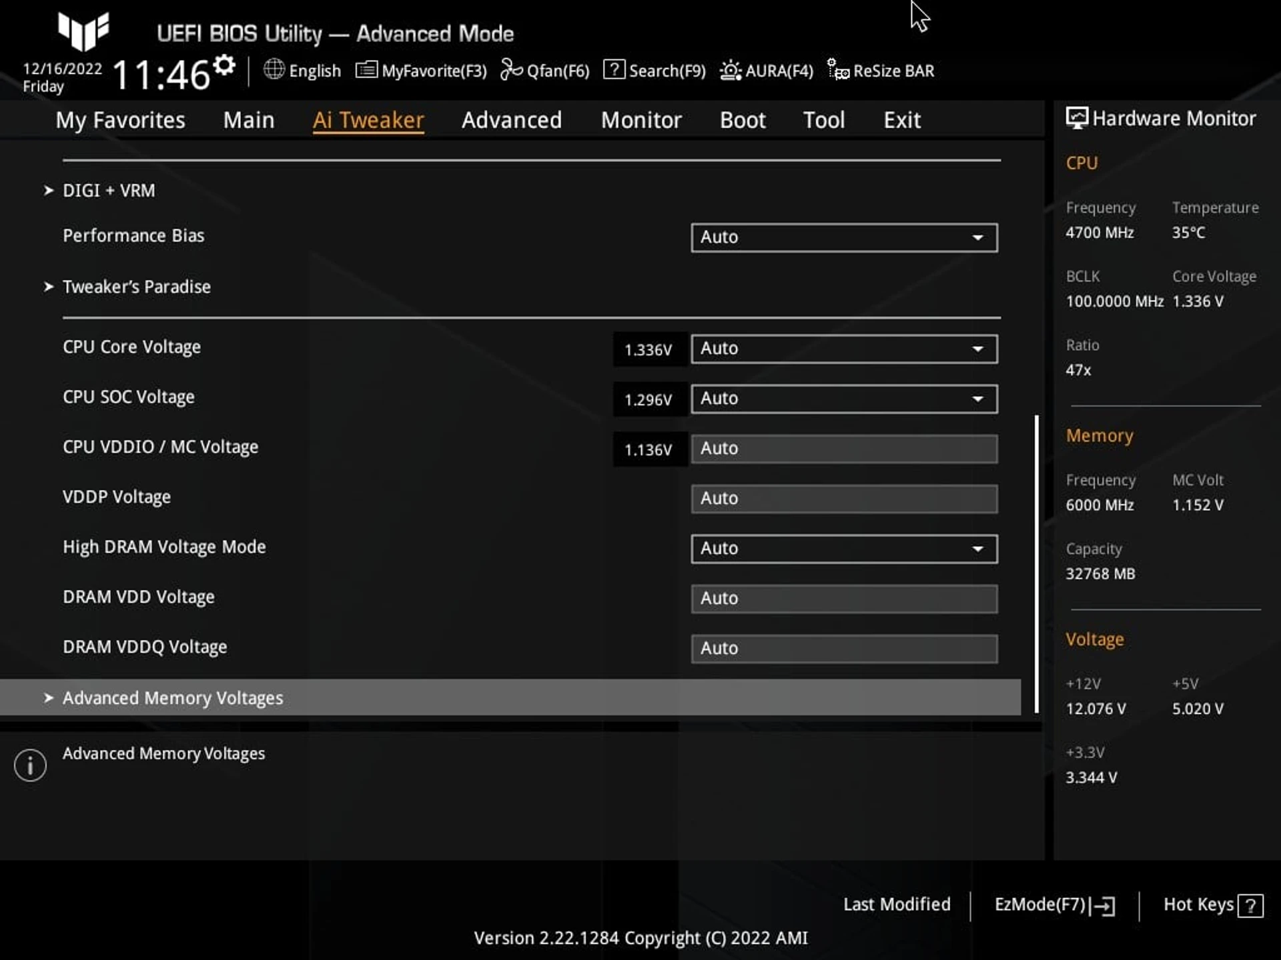
Task: Open High DRAM Voltage Mode dropdown
Action: (x=844, y=549)
